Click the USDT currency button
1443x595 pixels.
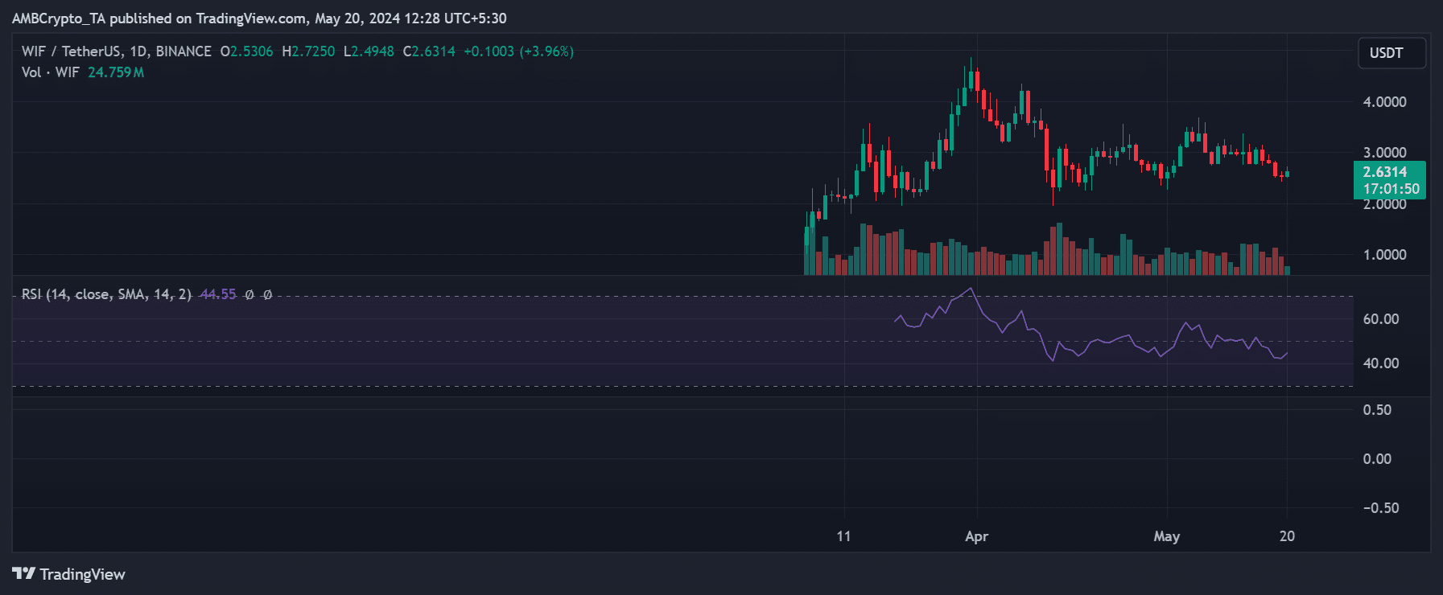coord(1391,53)
